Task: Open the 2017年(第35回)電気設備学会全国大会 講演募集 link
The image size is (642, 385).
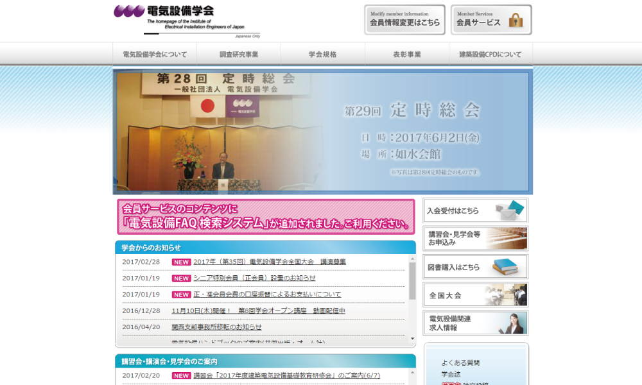Action: point(270,262)
